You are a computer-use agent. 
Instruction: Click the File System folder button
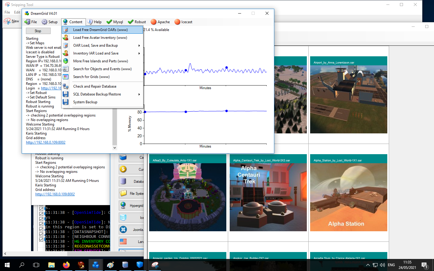click(x=131, y=193)
